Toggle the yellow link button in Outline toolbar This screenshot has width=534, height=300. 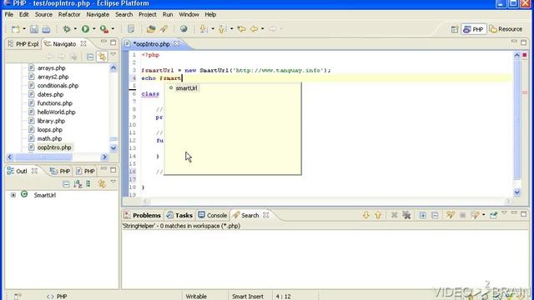tap(102, 184)
